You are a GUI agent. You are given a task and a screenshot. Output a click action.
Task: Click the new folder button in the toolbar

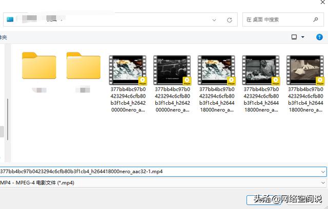pos(3,37)
